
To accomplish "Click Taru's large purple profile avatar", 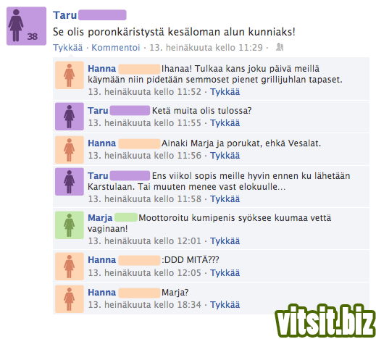I will (26, 26).
